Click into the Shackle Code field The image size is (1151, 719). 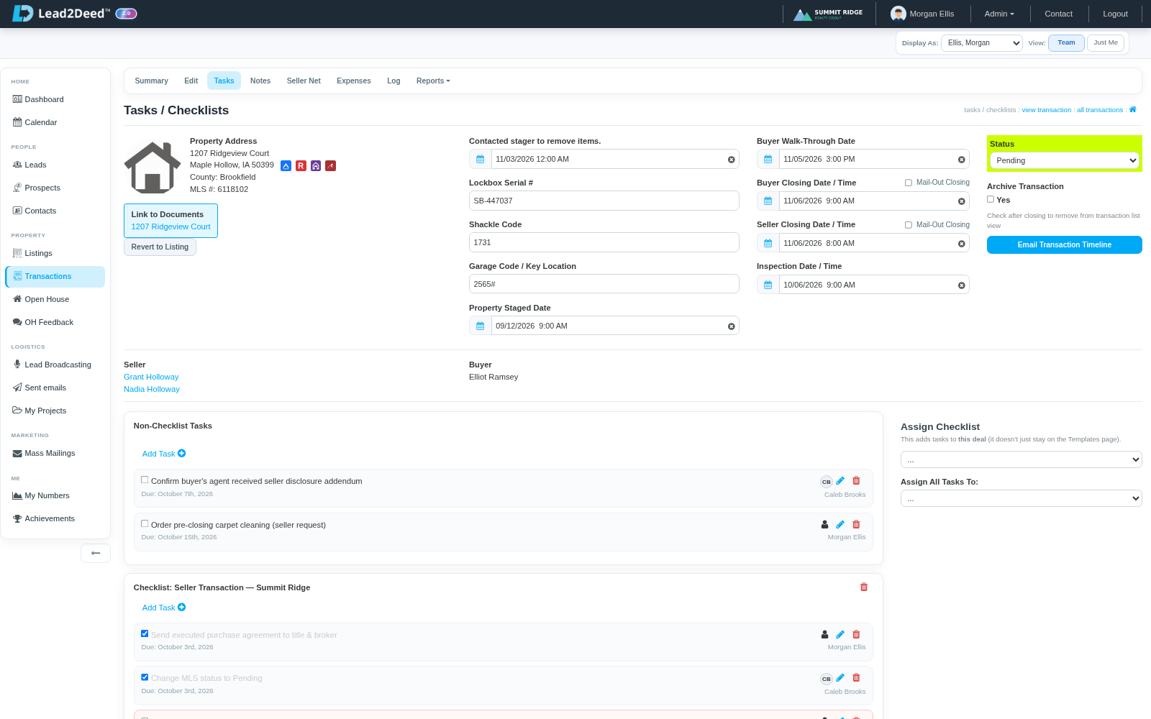[x=604, y=242]
